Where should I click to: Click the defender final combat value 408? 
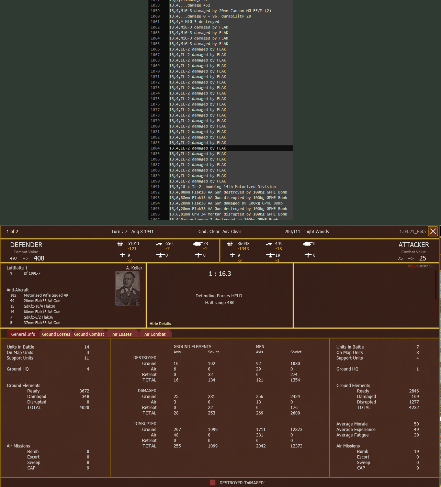click(x=39, y=258)
